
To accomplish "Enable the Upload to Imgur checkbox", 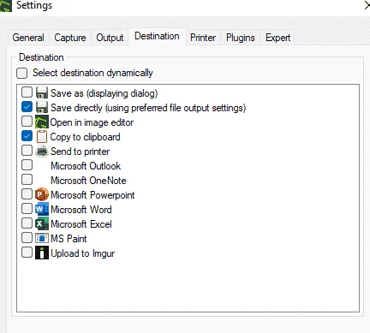I will point(27,253).
